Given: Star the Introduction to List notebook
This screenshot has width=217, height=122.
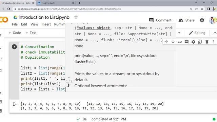Looking at the screenshot, I should point(76,17).
